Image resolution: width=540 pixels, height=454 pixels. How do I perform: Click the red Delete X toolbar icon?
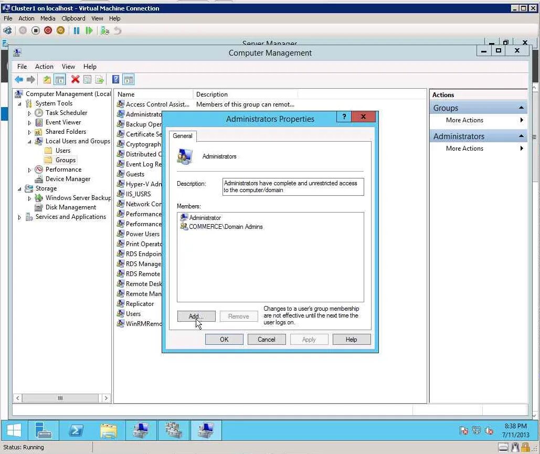tap(75, 80)
